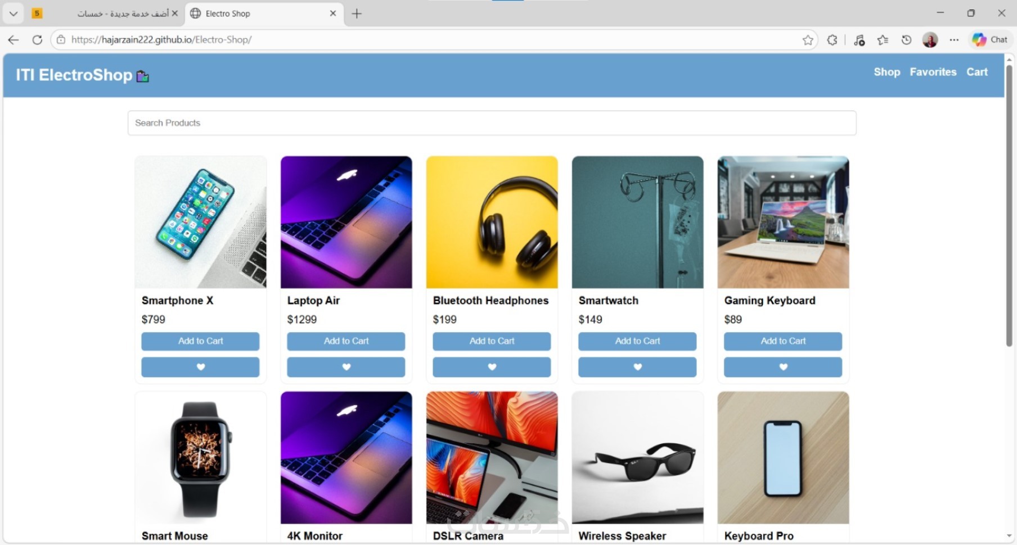The width and height of the screenshot is (1017, 545).
Task: Open the Cart navigation link
Action: point(977,72)
